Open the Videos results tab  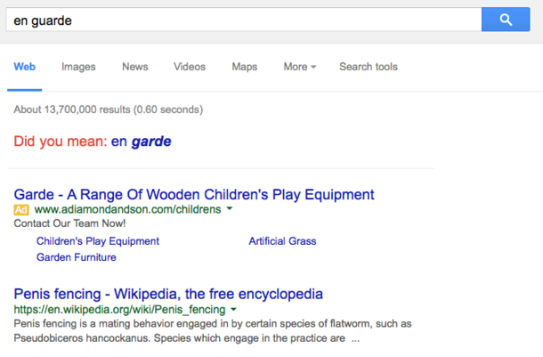[x=190, y=67]
